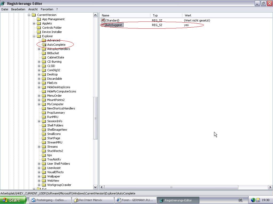Expand the User Shell Folders key
Viewport: 273px width, 204px height.
pyautogui.click(x=39, y=164)
